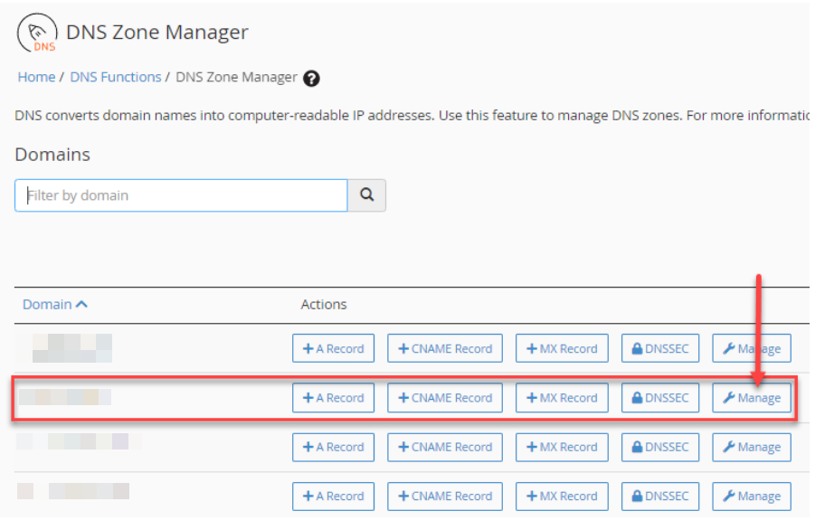Add MX Record for first domain row
The width and height of the screenshot is (815, 530).
(x=562, y=348)
